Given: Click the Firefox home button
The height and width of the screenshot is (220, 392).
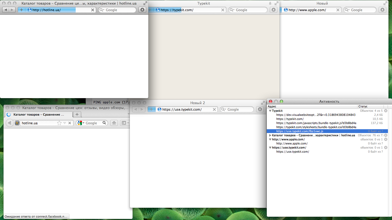Looking at the screenshot, I should pos(114,123).
